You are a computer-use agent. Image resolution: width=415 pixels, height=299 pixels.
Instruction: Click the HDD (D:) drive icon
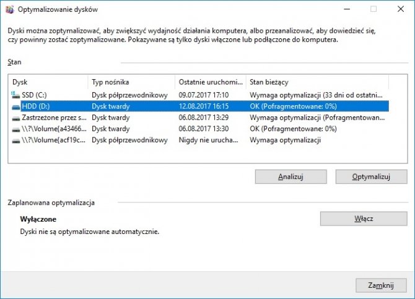click(x=16, y=106)
